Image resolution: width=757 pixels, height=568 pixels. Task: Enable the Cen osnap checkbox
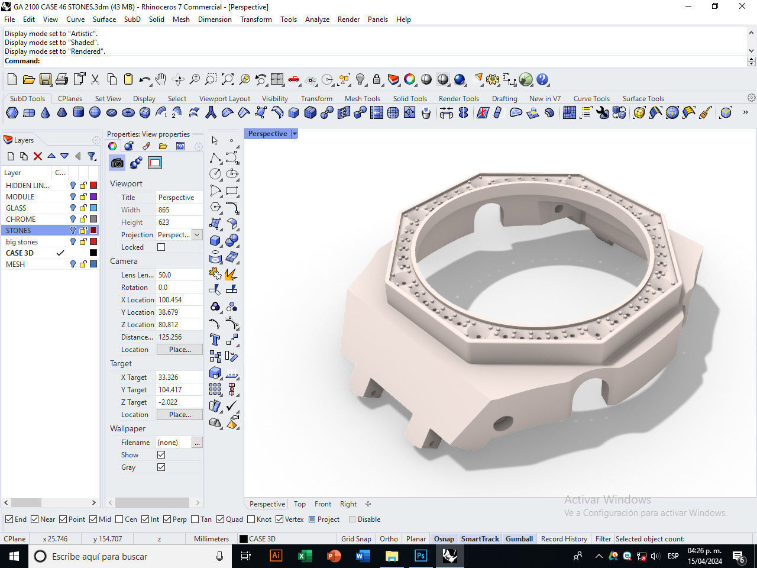click(119, 519)
